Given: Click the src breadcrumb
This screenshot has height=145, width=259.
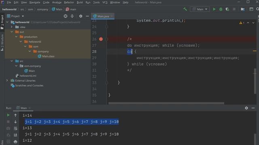Looking at the screenshot, I should point(22,9).
